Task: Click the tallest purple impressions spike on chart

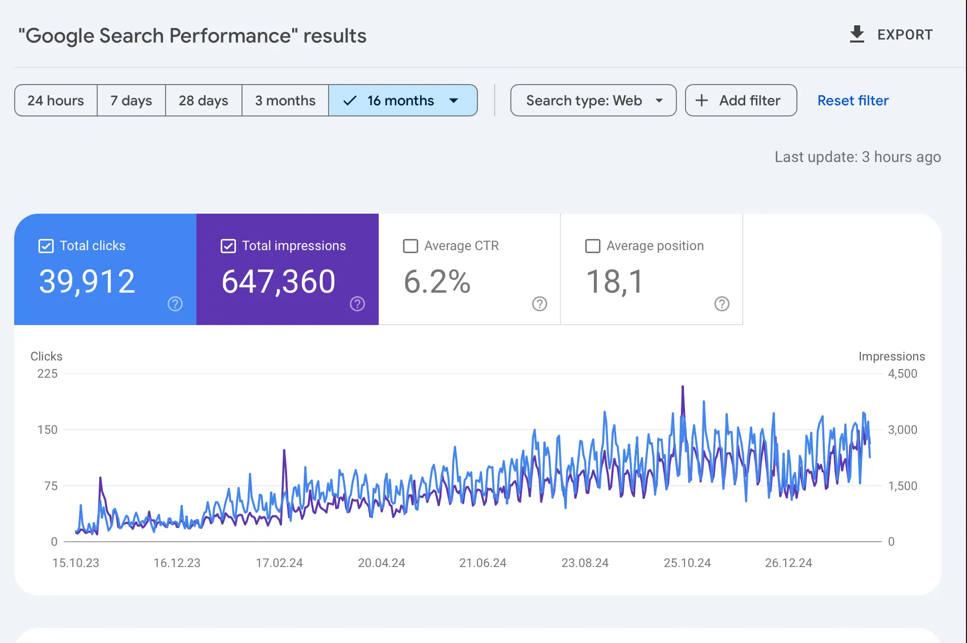Action: click(x=682, y=388)
